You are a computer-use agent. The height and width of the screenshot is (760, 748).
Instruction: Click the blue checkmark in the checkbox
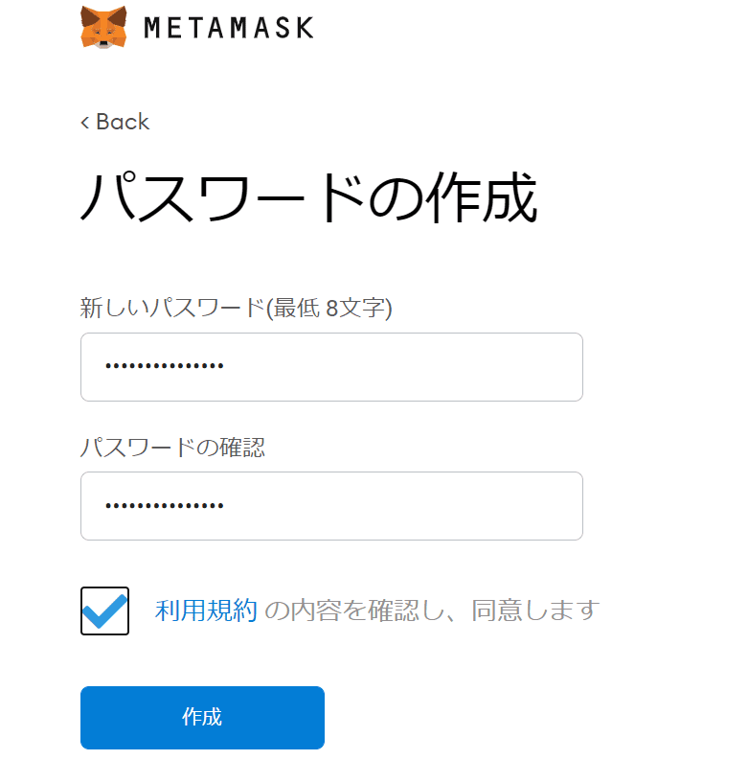104,610
